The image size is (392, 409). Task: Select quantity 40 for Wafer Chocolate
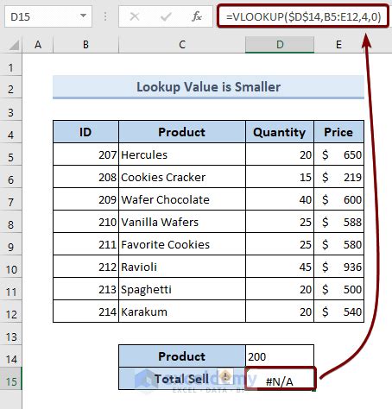point(280,199)
